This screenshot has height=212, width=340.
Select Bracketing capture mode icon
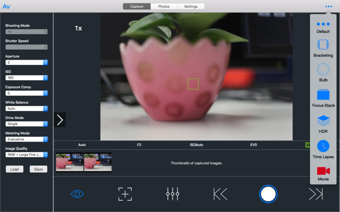[x=323, y=45]
